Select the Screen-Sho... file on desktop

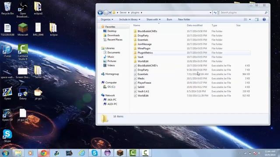[x=23, y=73]
